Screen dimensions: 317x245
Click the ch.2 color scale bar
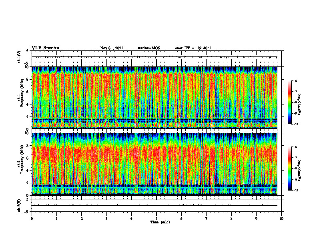pyautogui.click(x=289, y=169)
